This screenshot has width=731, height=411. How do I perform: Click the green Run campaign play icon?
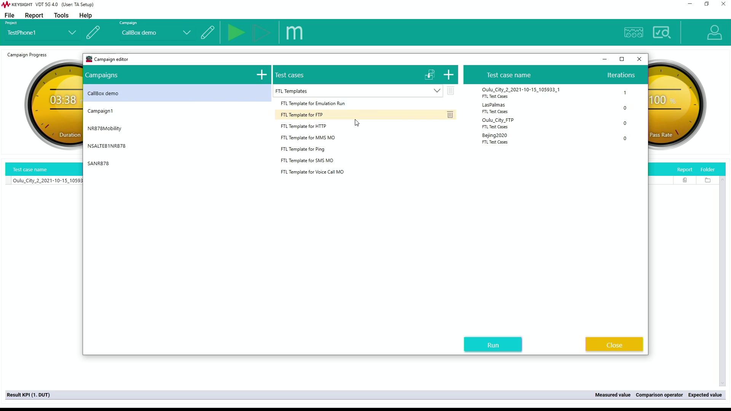[x=236, y=33]
